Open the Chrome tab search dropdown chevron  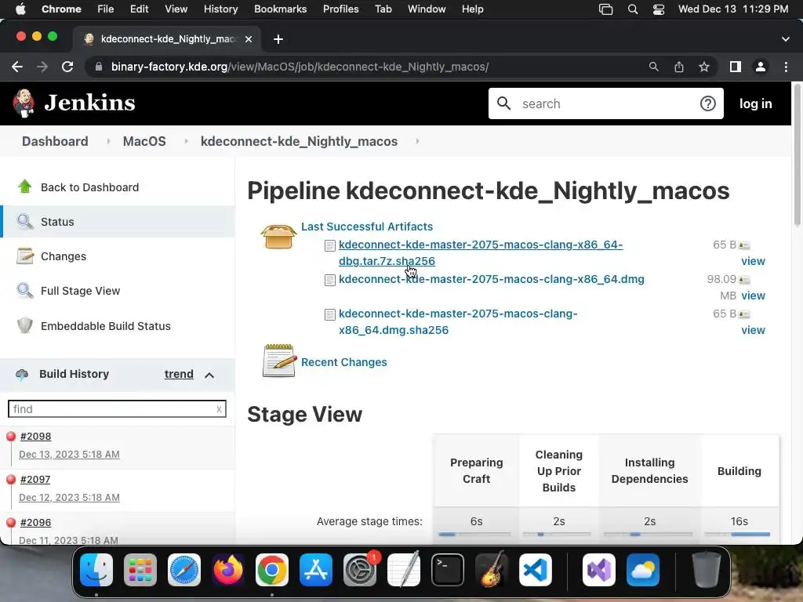click(785, 39)
